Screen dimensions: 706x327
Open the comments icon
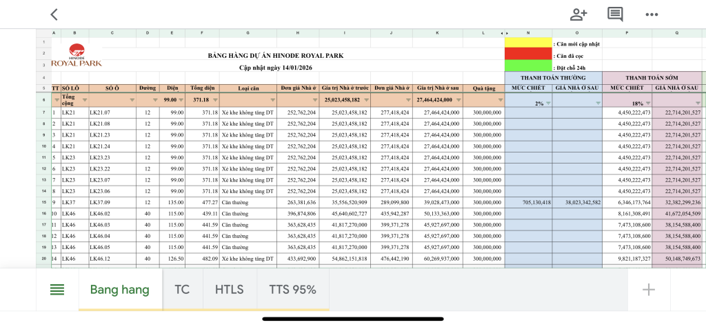(x=615, y=14)
